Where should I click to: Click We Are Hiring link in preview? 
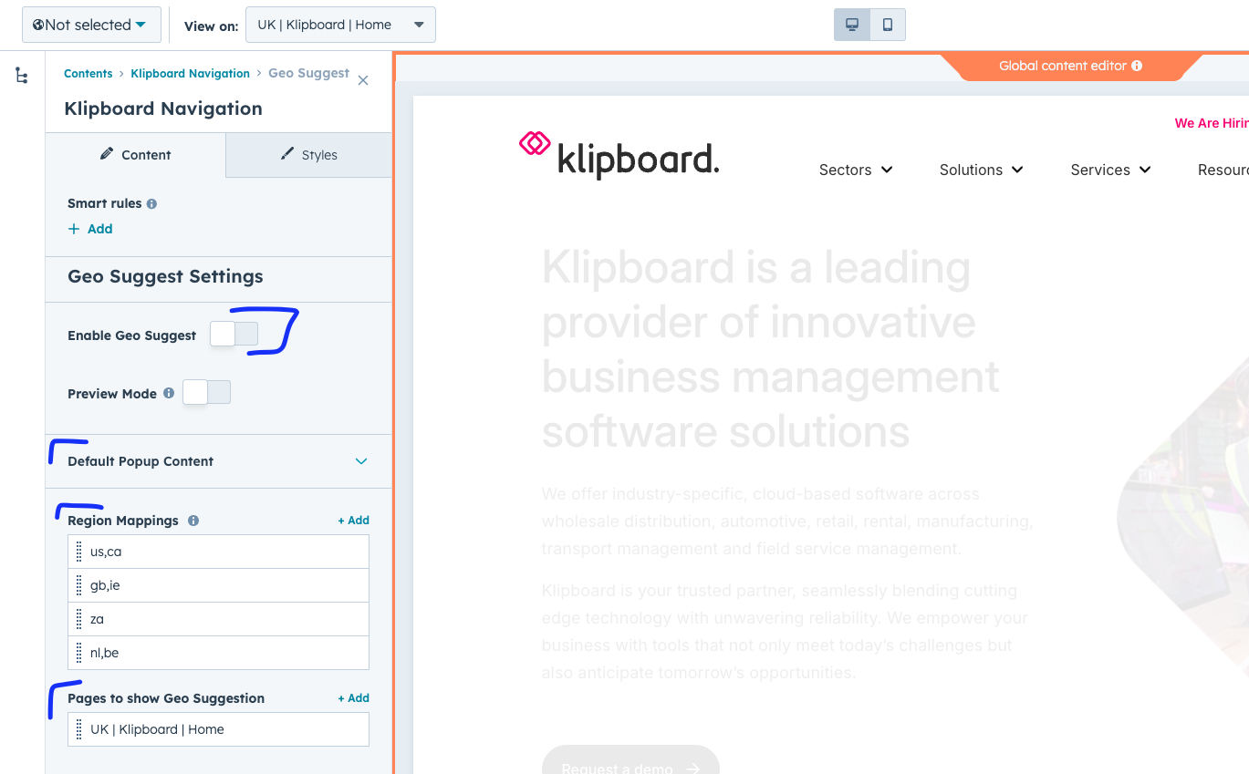coord(1212,123)
